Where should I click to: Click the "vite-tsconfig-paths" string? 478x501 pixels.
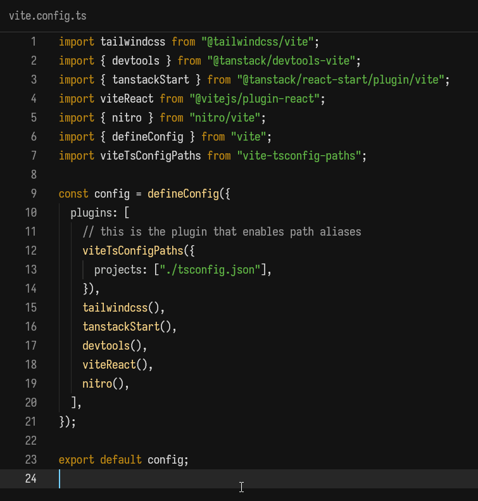pos(299,156)
